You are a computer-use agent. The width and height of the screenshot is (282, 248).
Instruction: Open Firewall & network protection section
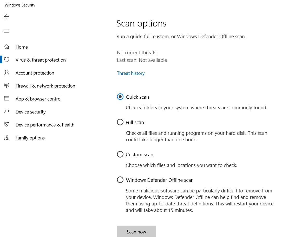coord(45,86)
